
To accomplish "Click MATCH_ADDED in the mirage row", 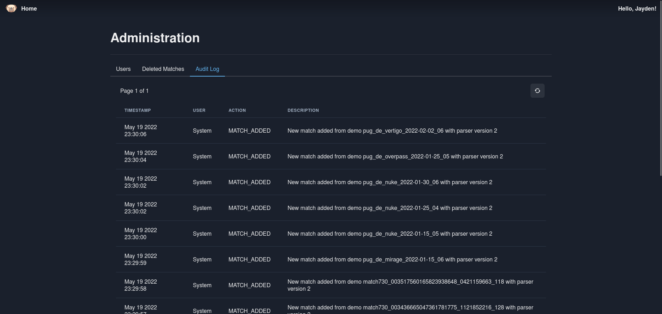I will point(249,259).
